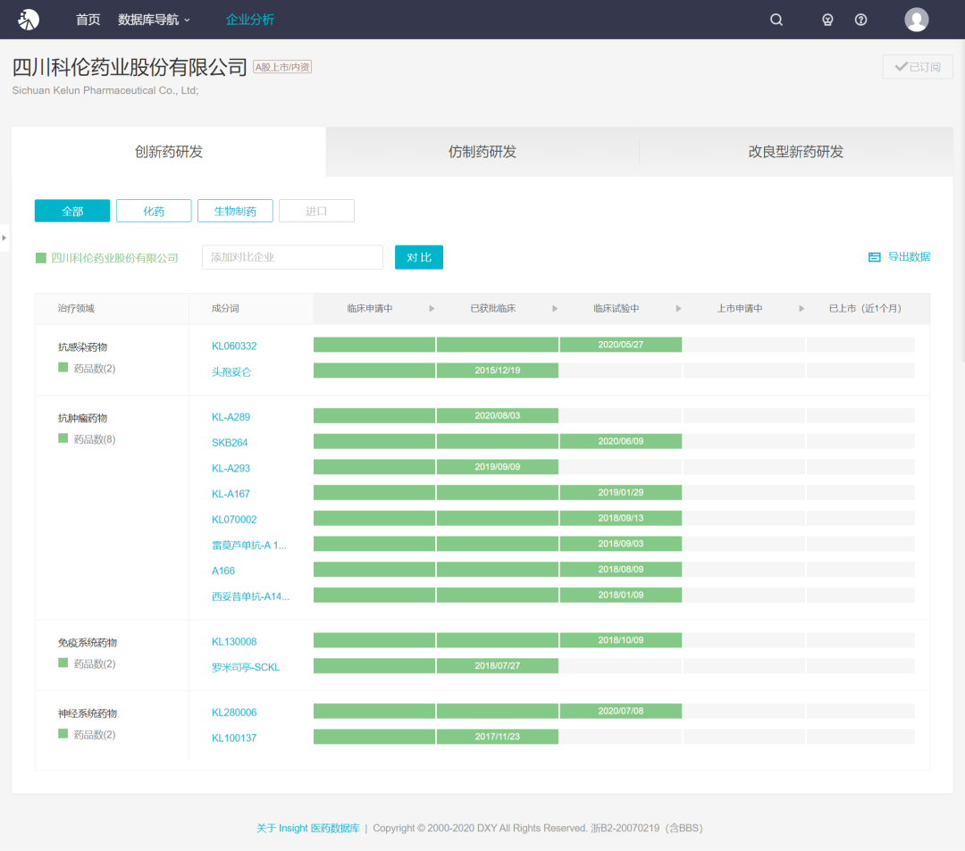This screenshot has width=965, height=851.
Task: Click the 2018/10/09 progress bar segment
Action: (x=620, y=640)
